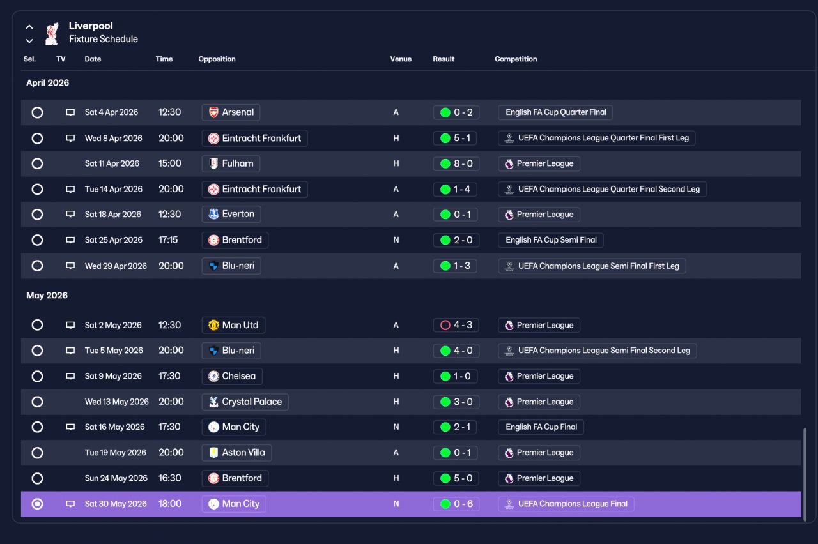Click the TV icon on FA Cup Final row
The width and height of the screenshot is (818, 544).
click(70, 427)
